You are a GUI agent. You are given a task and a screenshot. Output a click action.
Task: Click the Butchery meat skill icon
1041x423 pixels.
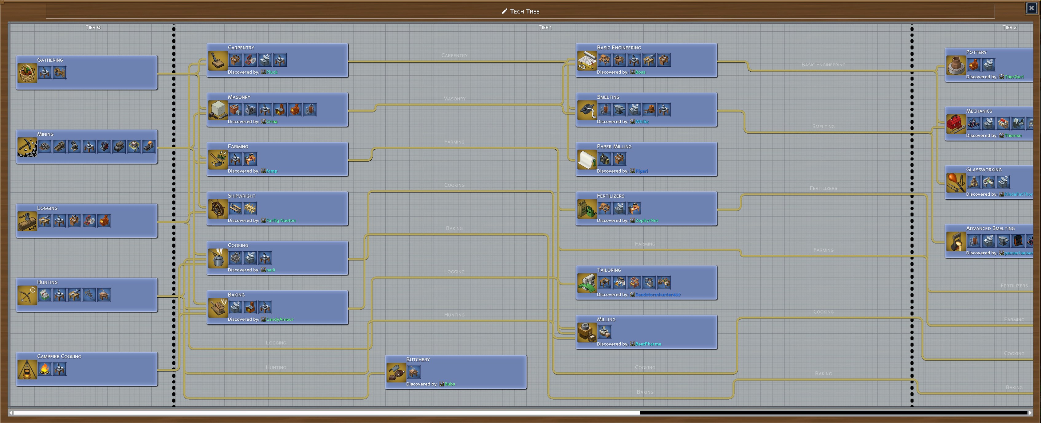[396, 373]
